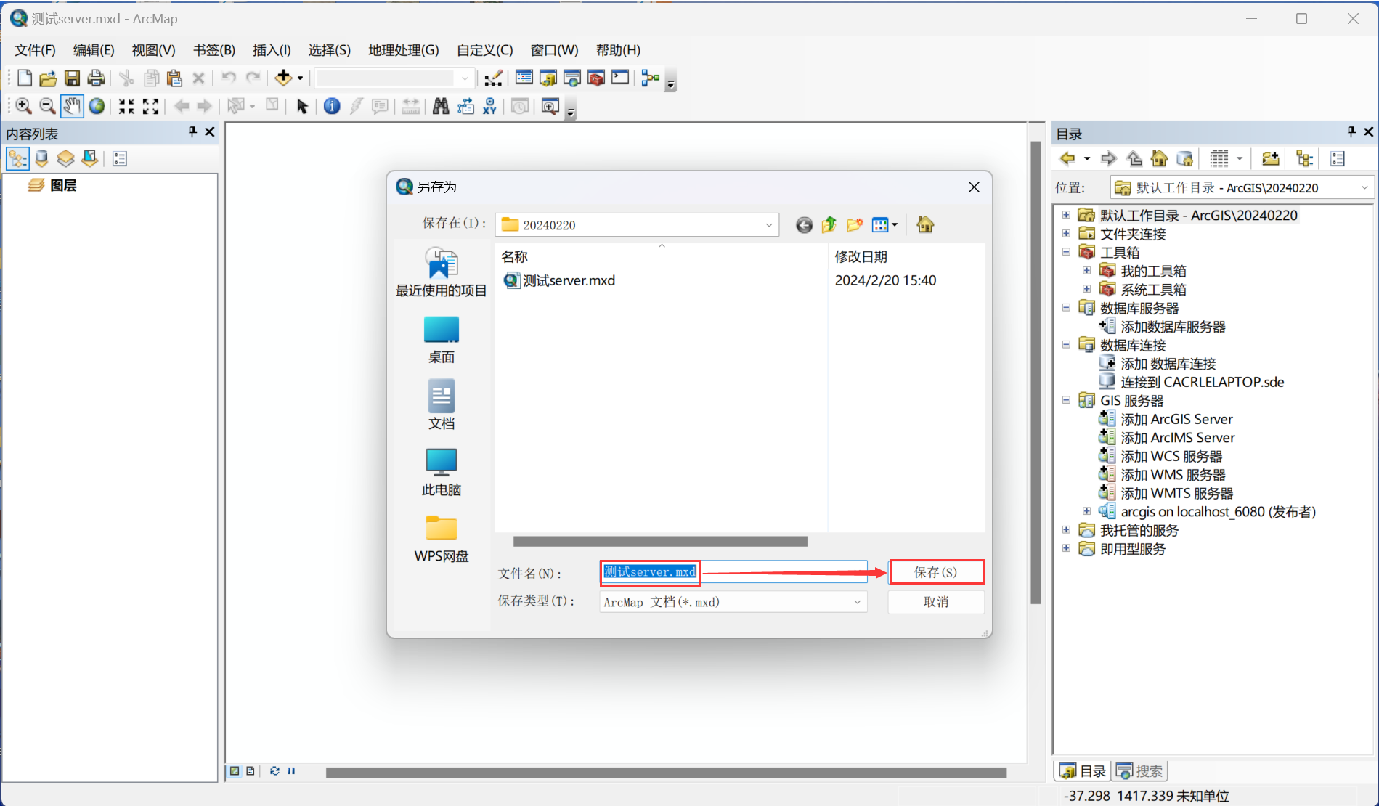
Task: Open the Geoprocessing menu 地理处理(G)
Action: coord(403,50)
